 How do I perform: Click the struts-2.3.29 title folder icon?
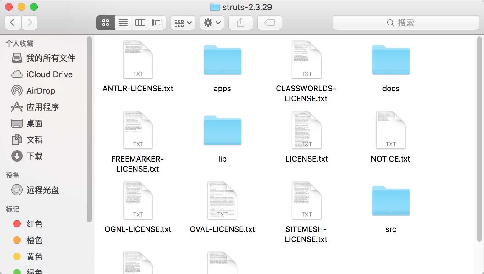pos(215,7)
